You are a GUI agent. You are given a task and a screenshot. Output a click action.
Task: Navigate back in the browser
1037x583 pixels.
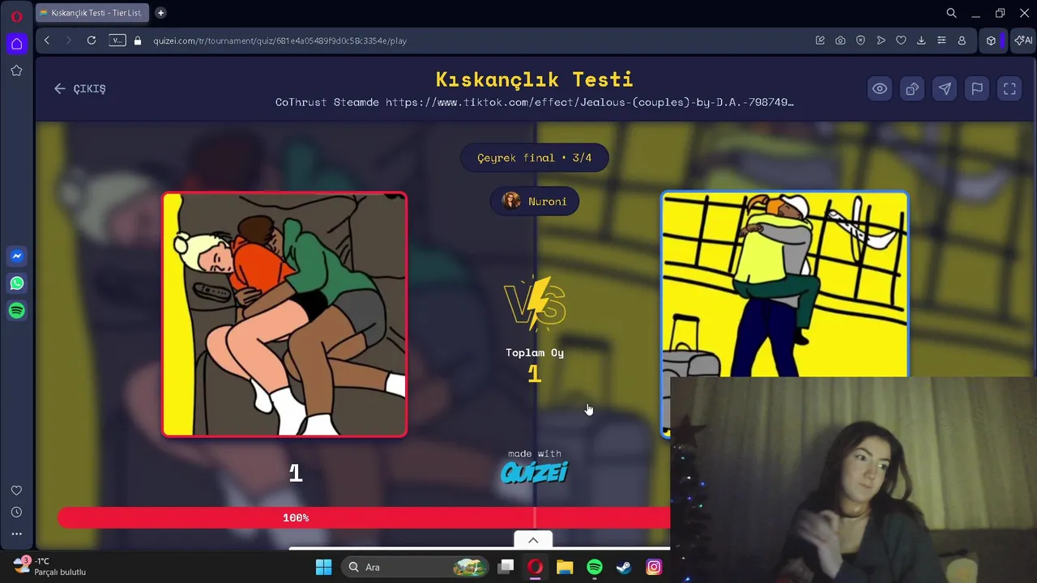coord(47,40)
